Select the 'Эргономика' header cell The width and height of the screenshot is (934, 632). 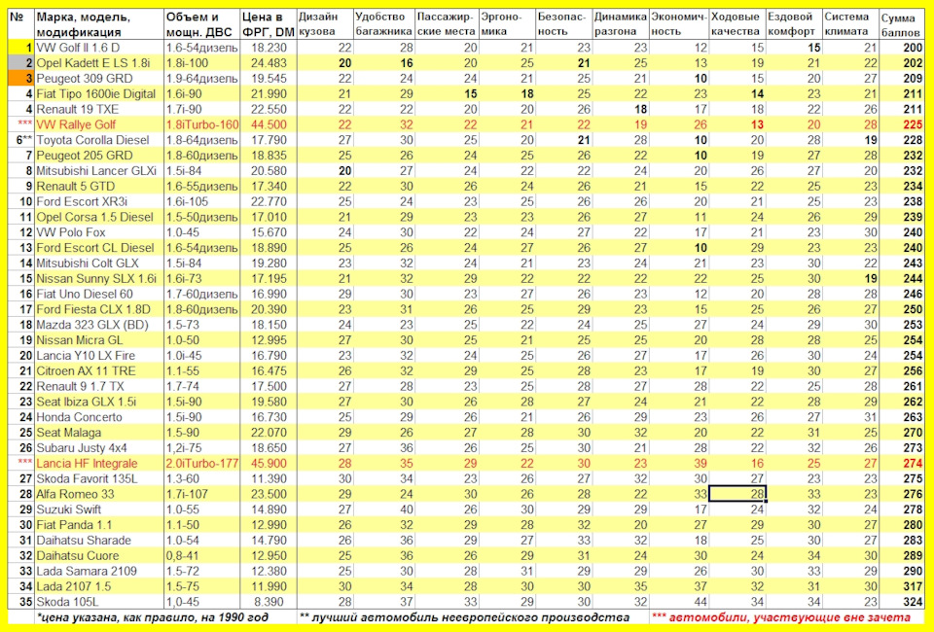tap(506, 24)
